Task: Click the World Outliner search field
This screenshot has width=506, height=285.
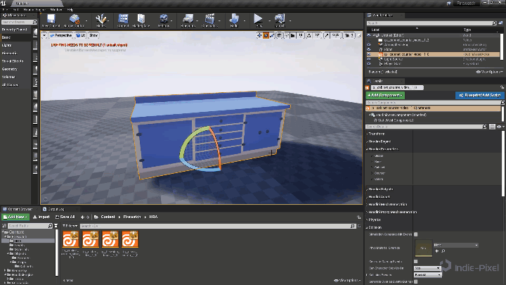Action: click(x=432, y=23)
